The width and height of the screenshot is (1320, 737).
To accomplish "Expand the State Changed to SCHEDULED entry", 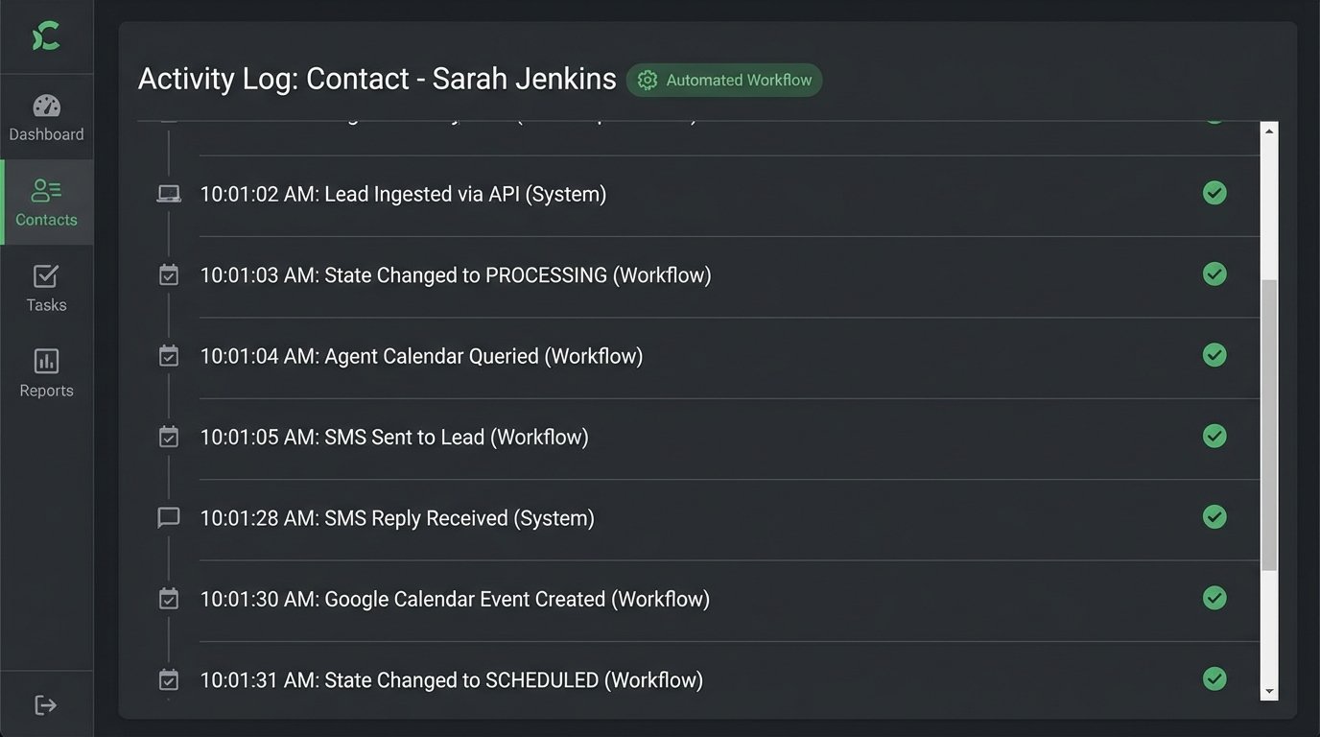I will (x=451, y=679).
